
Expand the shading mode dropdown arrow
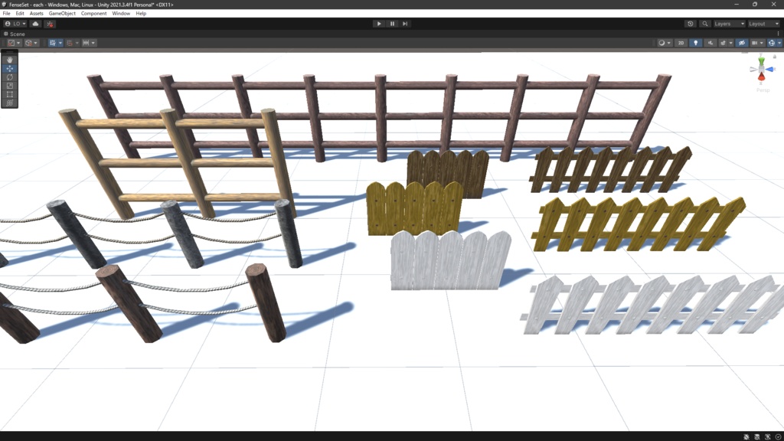(x=669, y=43)
